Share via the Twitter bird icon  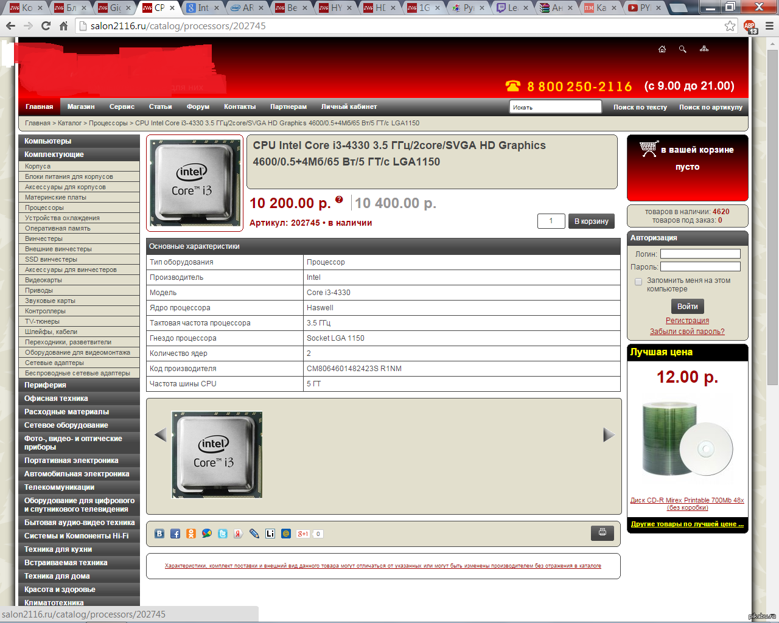[x=223, y=534]
